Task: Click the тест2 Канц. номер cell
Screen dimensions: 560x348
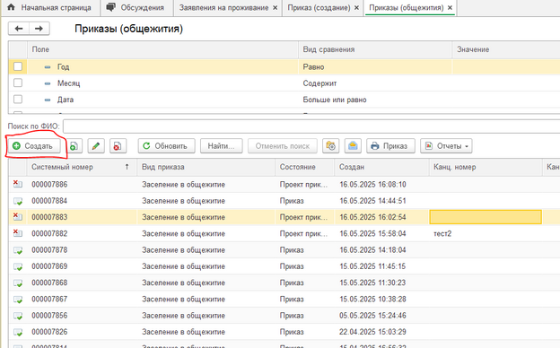Action: pos(486,234)
